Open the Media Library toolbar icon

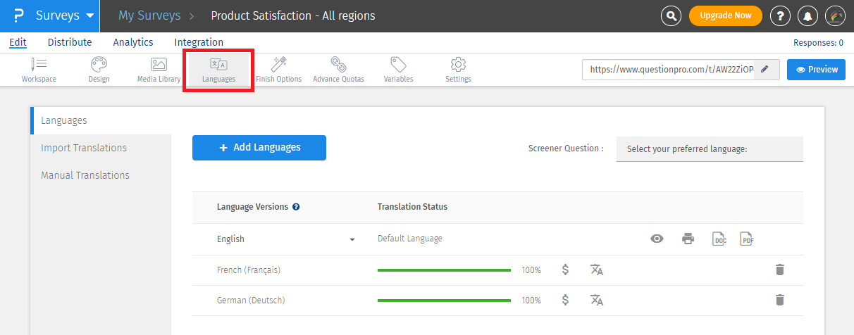[x=159, y=70]
